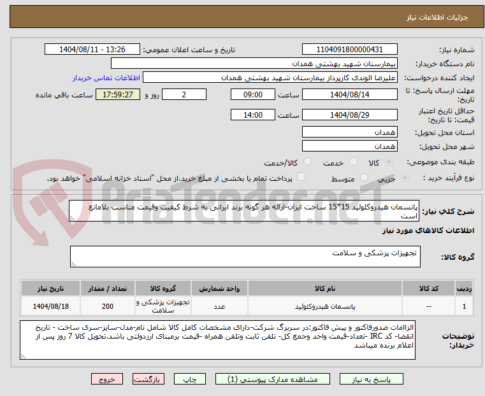The image size is (485, 396).
Task: Click the تجهیزات پزشکی و سلامت table cell
Action: (163, 306)
